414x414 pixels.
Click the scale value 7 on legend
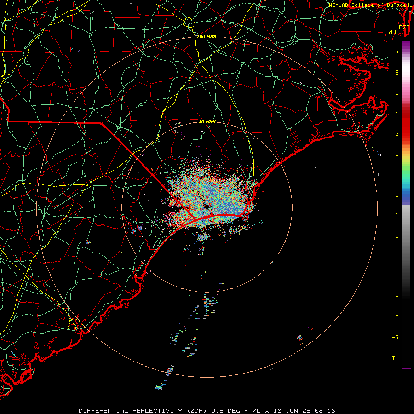397,52
